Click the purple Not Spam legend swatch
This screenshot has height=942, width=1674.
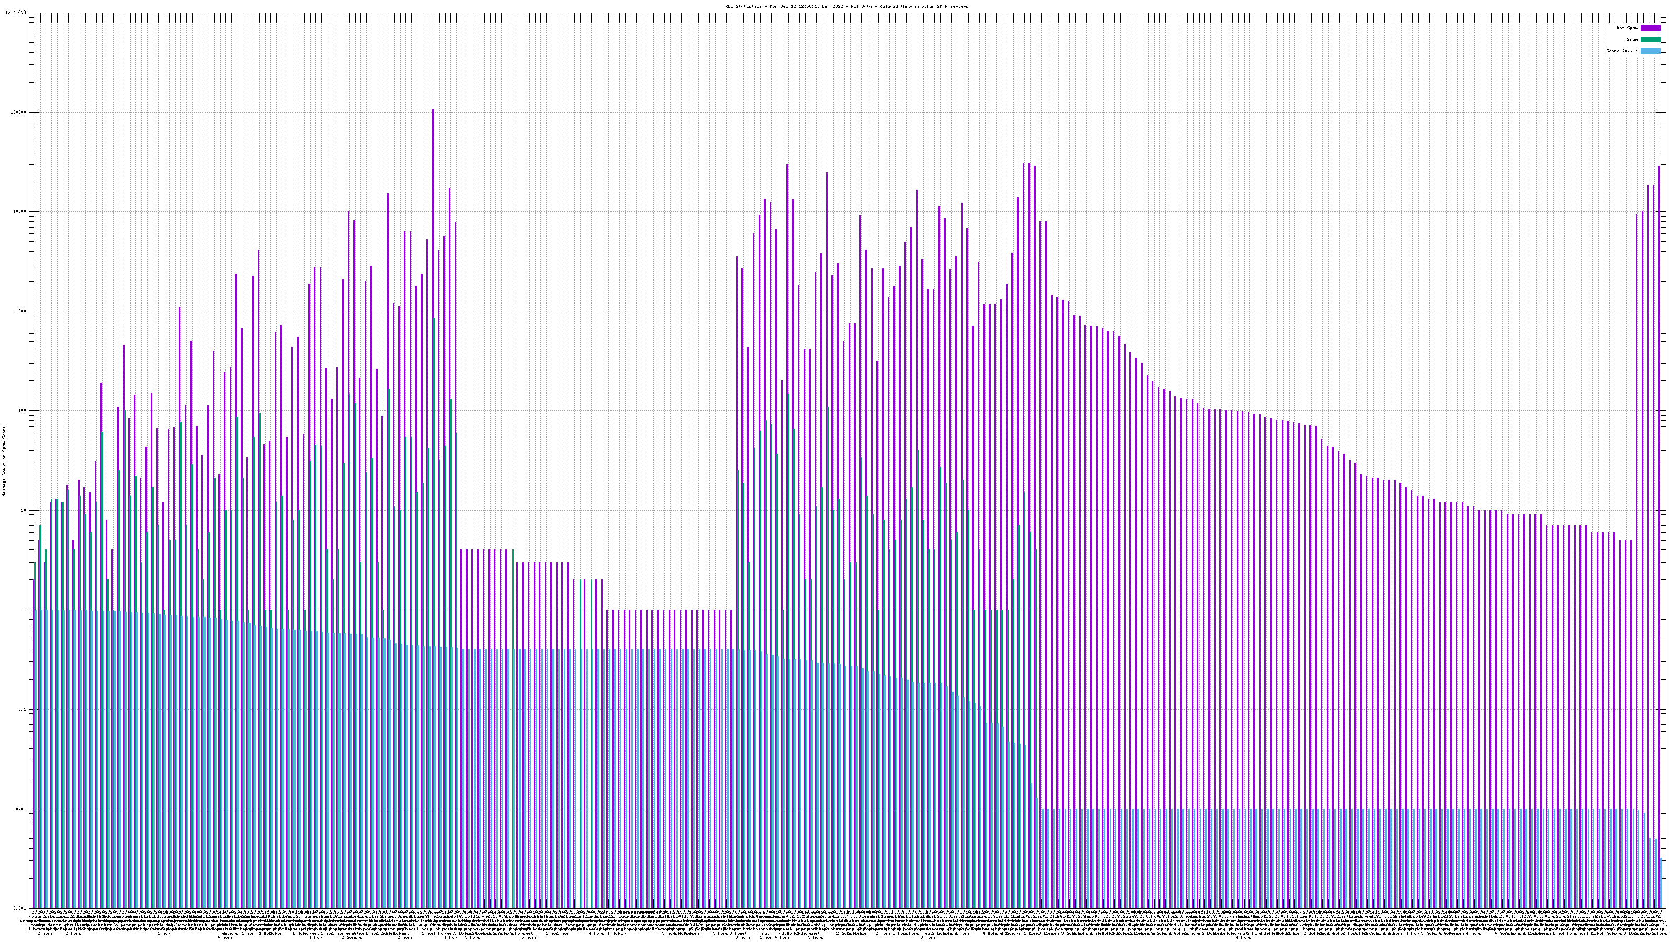point(1650,28)
